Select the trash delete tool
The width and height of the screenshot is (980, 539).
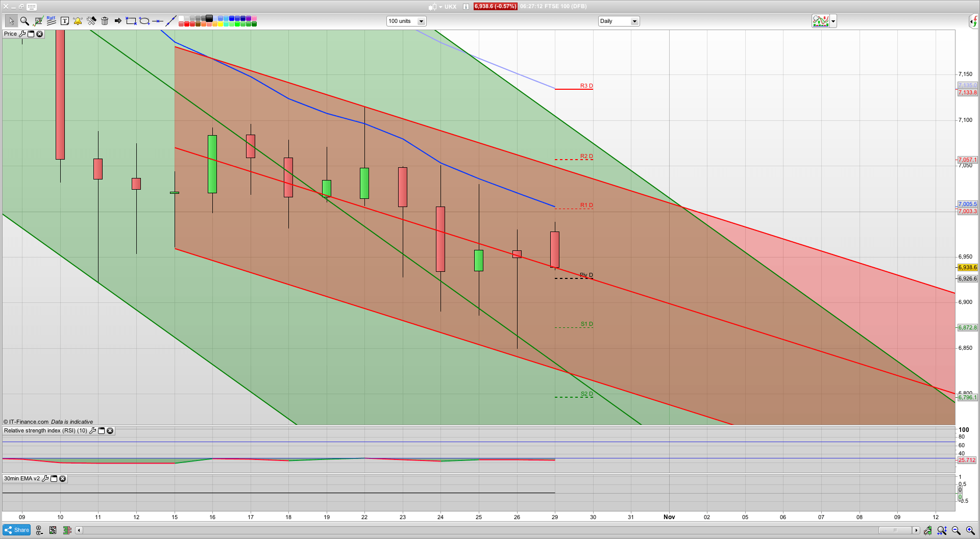pos(105,21)
